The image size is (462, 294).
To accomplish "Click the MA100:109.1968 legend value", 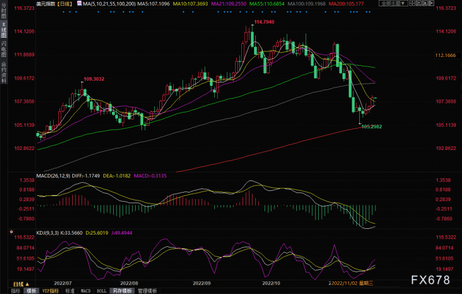I will (307, 4).
